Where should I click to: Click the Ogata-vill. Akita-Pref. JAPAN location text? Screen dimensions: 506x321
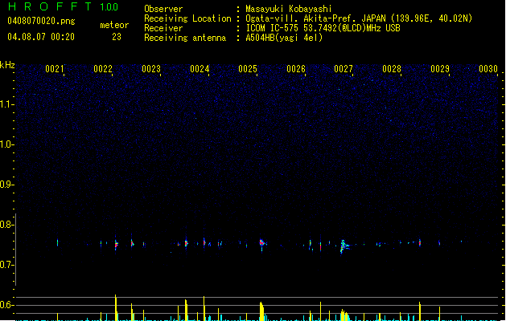click(359, 18)
